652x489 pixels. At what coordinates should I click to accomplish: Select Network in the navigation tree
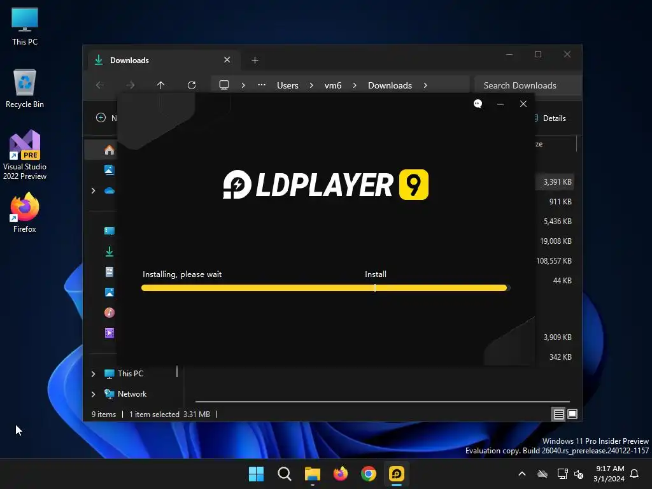(132, 393)
